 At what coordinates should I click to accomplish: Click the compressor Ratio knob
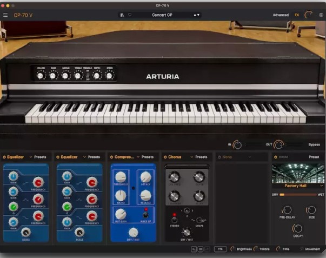(121, 195)
